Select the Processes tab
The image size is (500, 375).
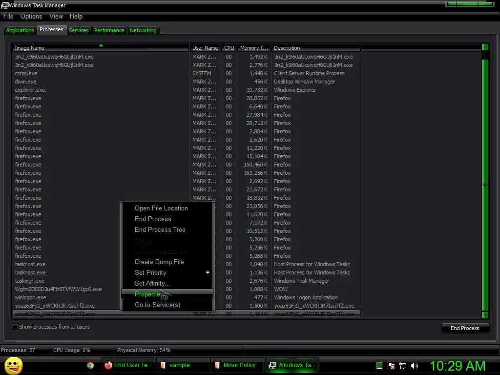point(51,29)
